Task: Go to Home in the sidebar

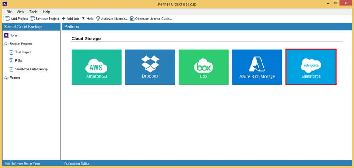Action: coord(14,35)
